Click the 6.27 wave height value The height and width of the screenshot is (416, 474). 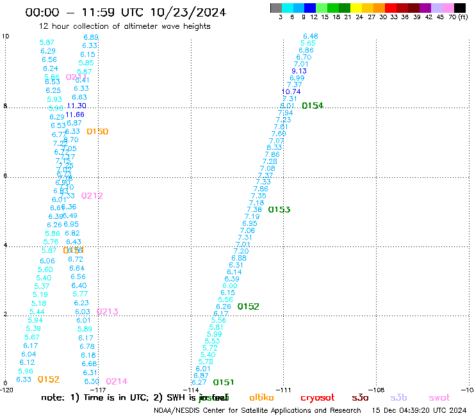(x=199, y=383)
